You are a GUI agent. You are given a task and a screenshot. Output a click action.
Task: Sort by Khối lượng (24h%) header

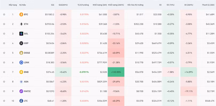[116, 5]
